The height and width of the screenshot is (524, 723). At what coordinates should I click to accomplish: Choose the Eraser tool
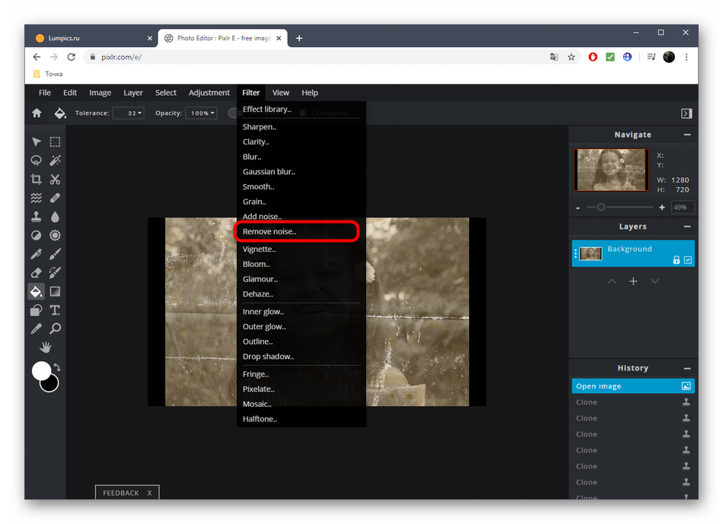click(36, 272)
